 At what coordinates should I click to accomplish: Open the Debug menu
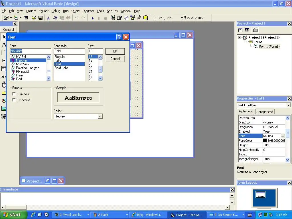56,11
